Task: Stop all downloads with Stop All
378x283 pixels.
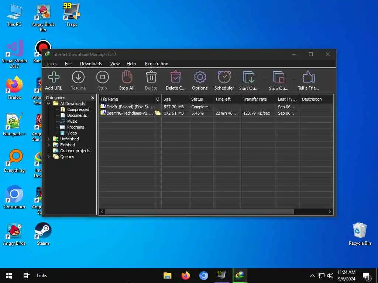Action: [127, 80]
